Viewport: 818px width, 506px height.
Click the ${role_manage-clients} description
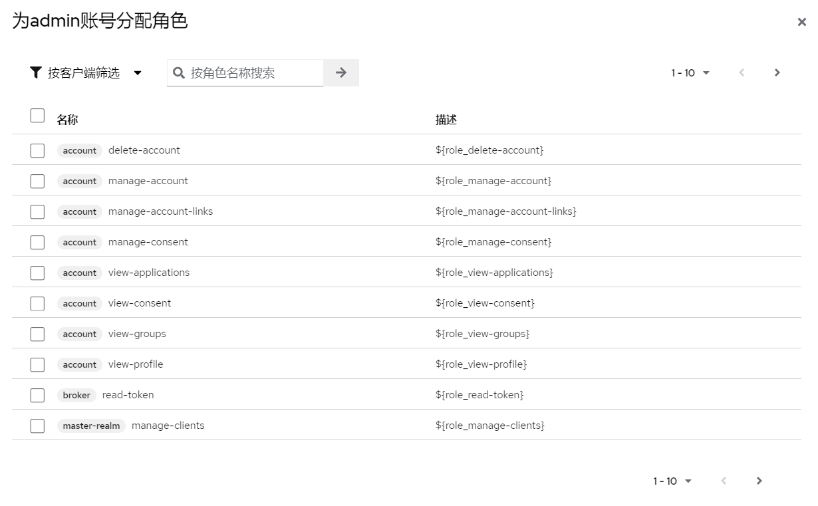pos(490,426)
